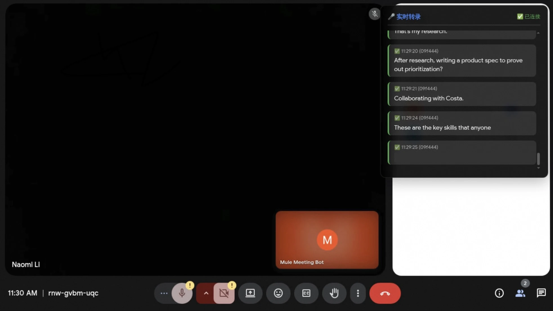Screen dimensions: 553x311
Task: Click the 已连接 connection status
Action: click(529, 17)
